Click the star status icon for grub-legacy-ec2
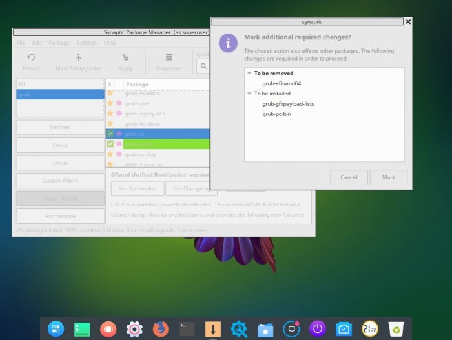Viewport: 452px width, 340px height. (x=110, y=114)
